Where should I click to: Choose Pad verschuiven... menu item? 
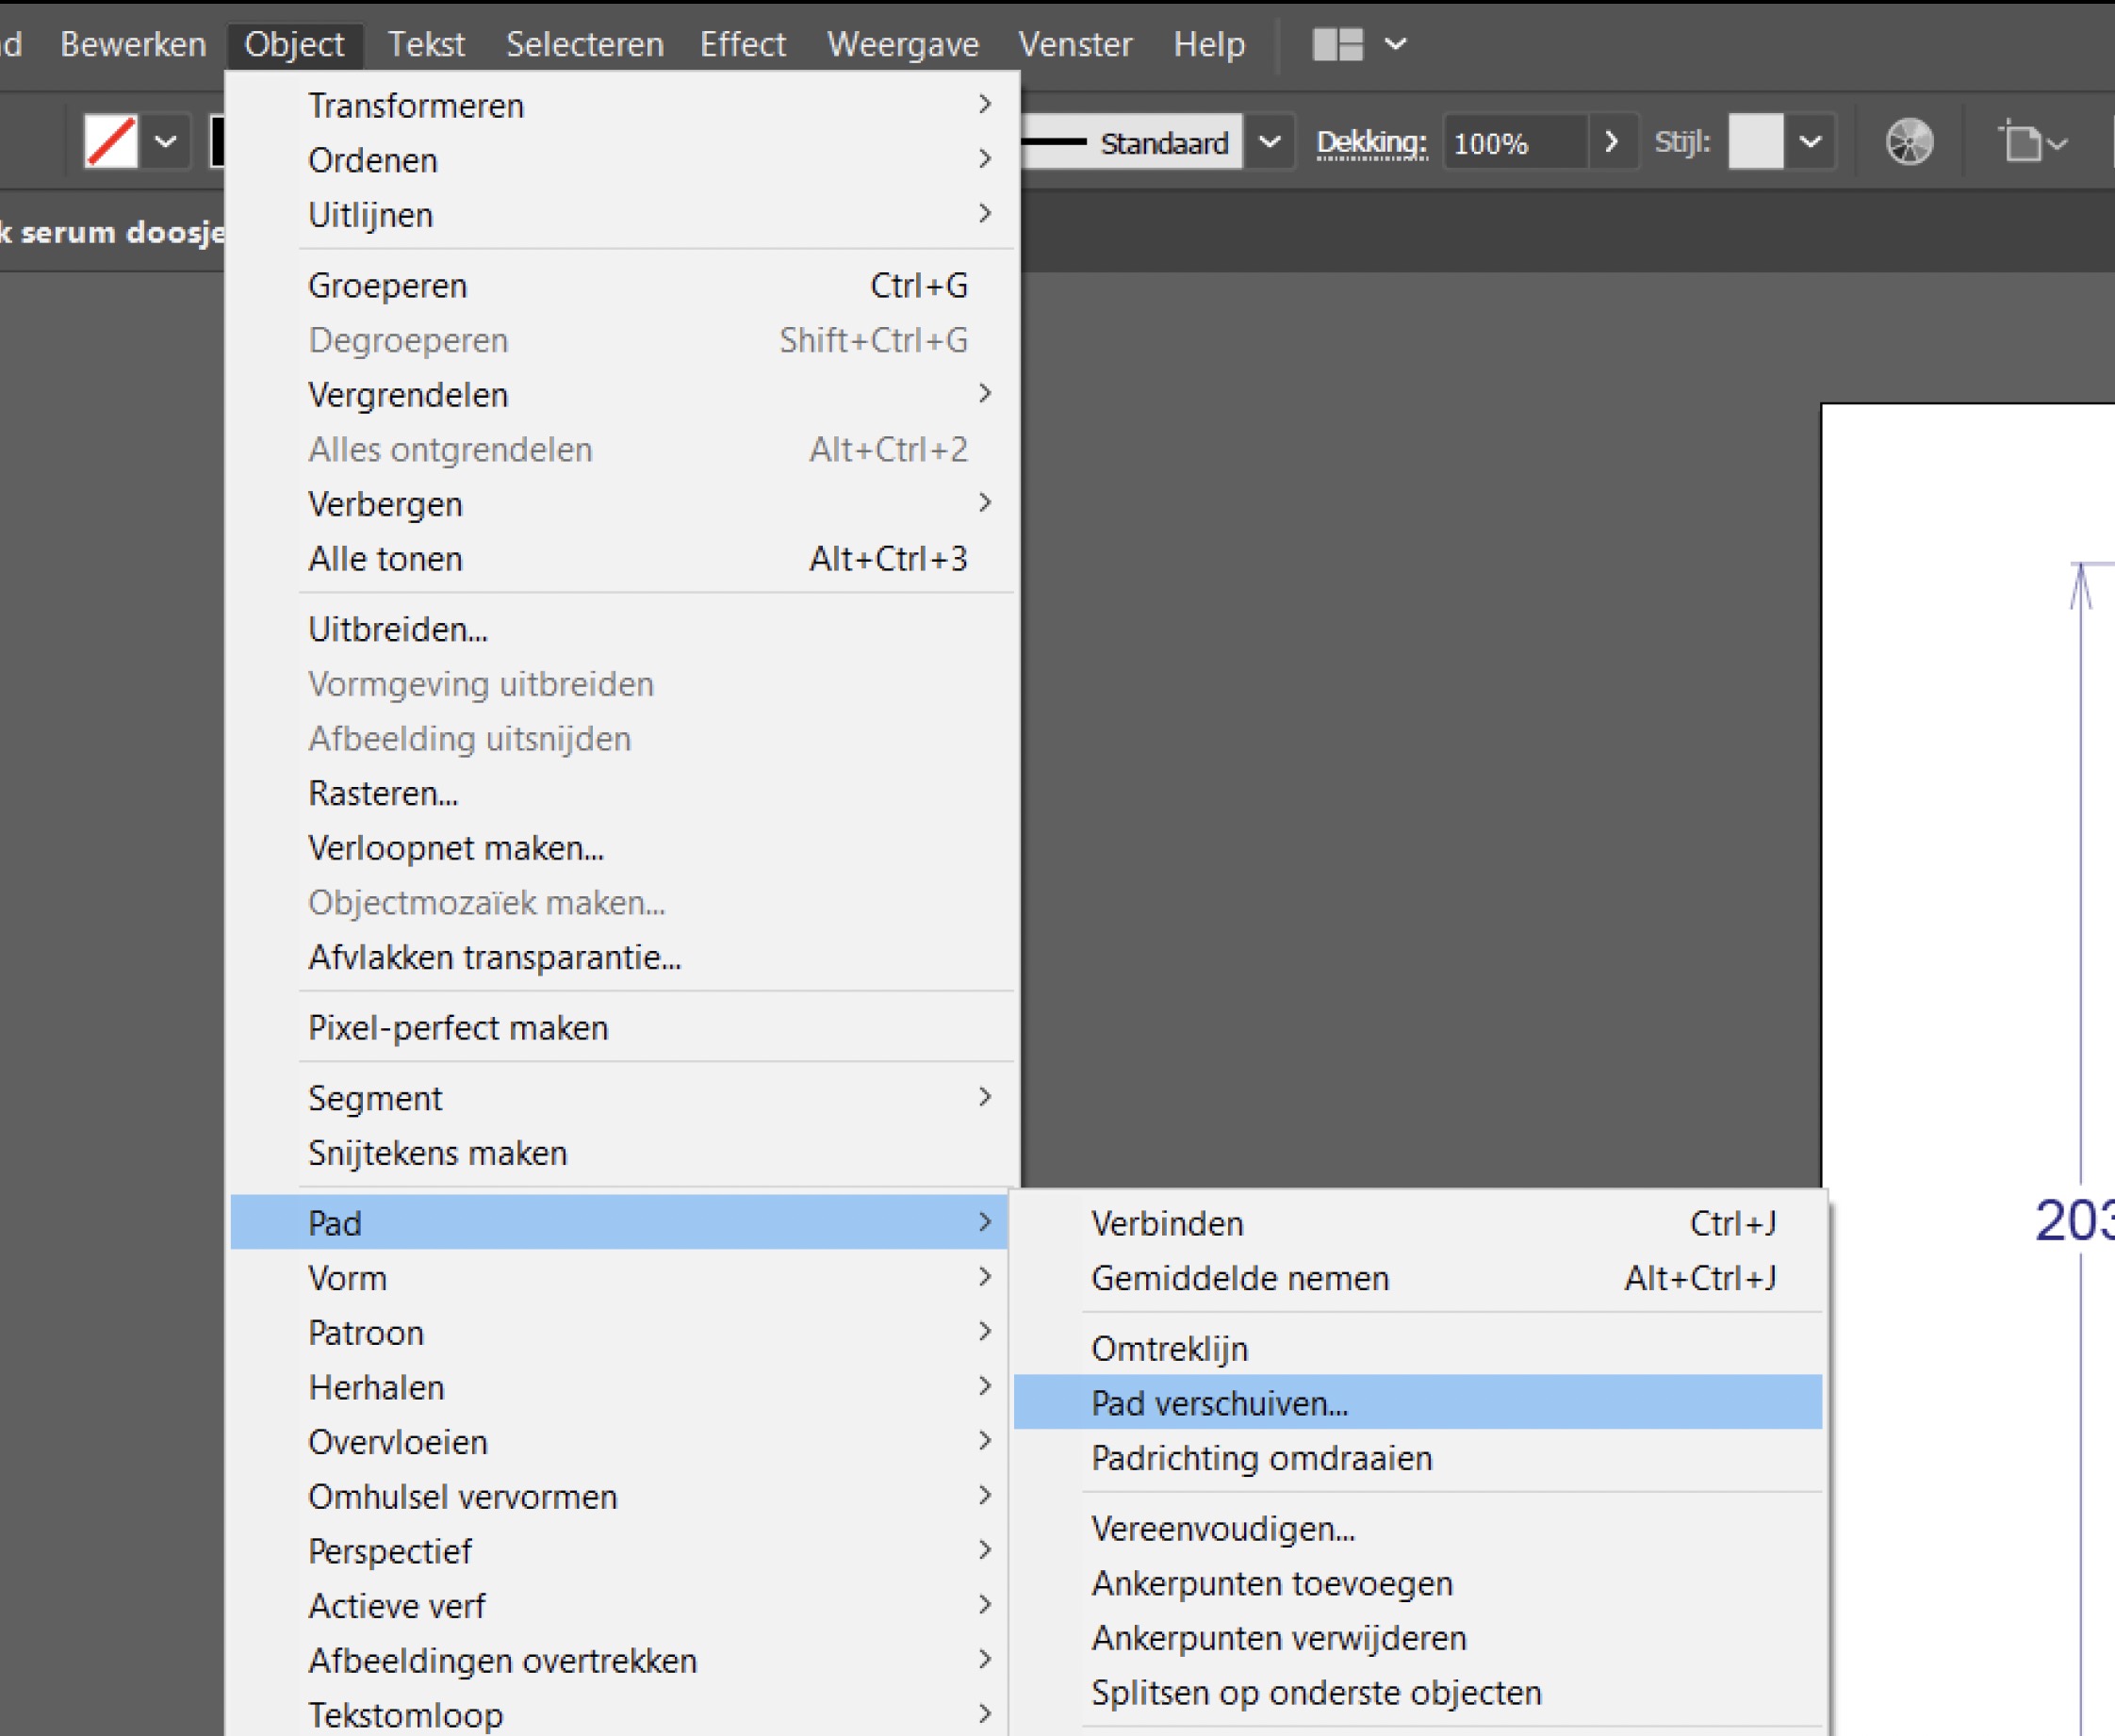click(x=1418, y=1402)
